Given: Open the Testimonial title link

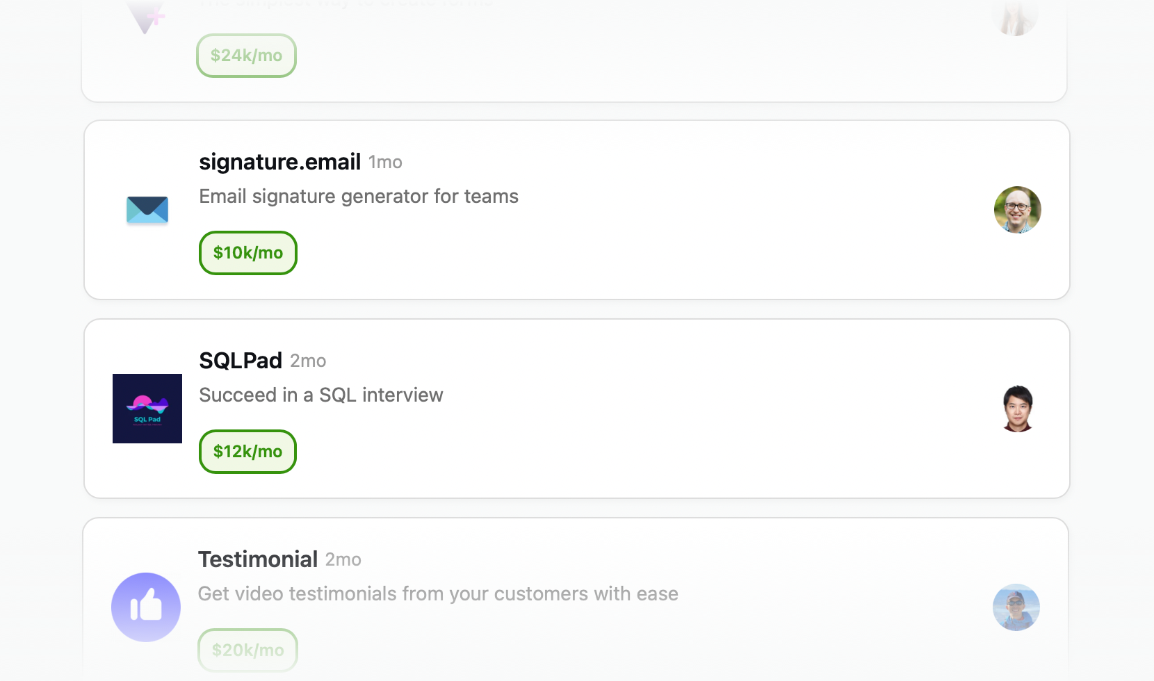Looking at the screenshot, I should pyautogui.click(x=258, y=559).
